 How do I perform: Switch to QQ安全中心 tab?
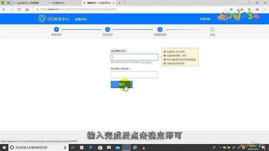[64, 3]
